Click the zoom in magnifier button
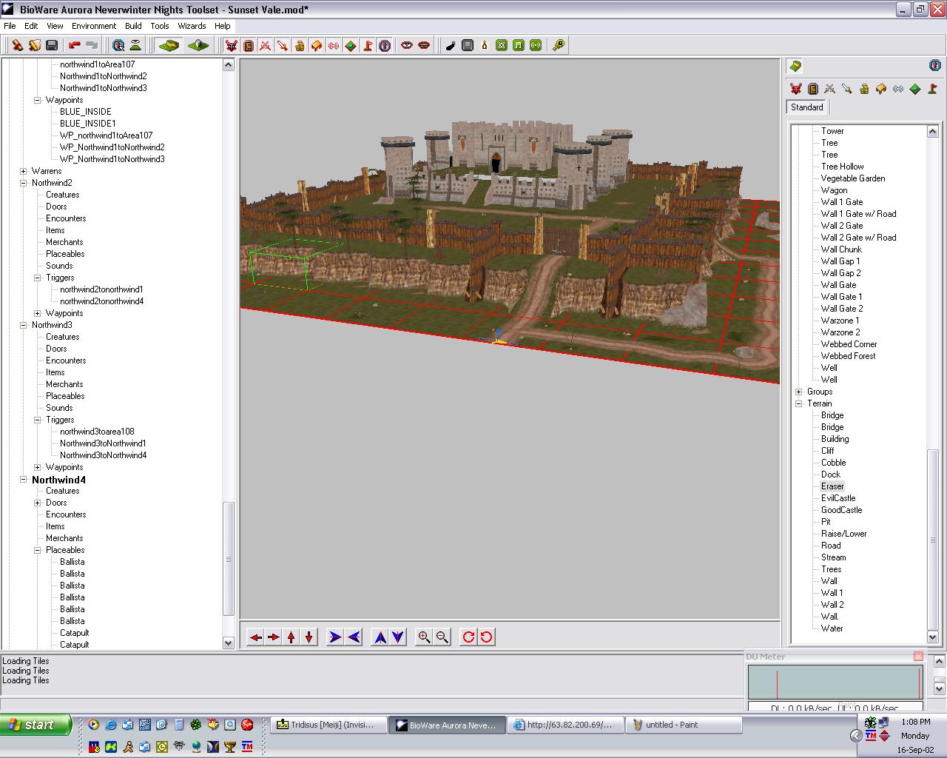This screenshot has width=947, height=758. tap(424, 637)
